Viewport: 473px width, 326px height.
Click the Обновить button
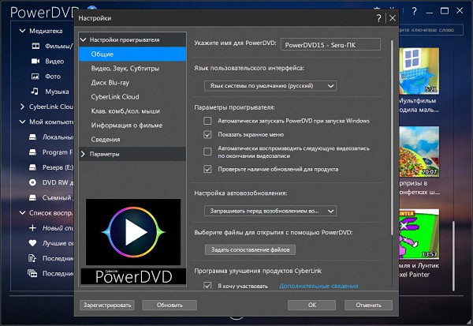(169, 305)
